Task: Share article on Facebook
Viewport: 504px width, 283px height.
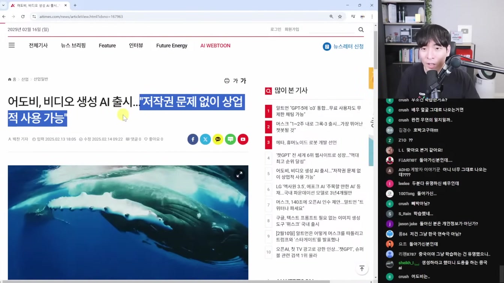Action: [x=193, y=139]
